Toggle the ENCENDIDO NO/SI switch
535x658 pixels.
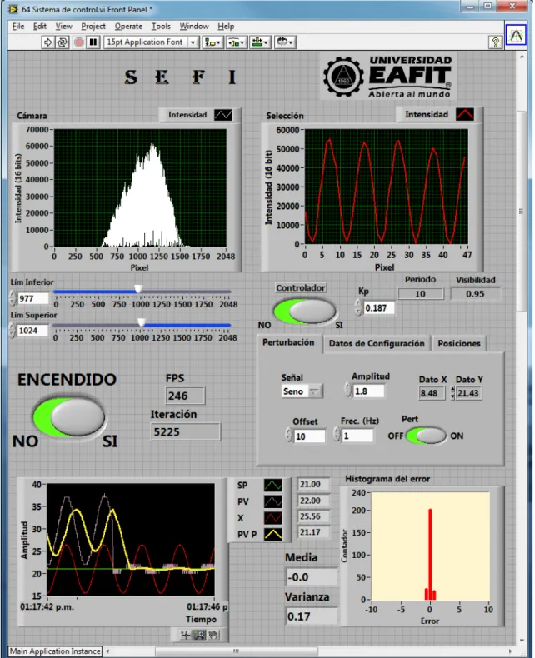click(69, 416)
